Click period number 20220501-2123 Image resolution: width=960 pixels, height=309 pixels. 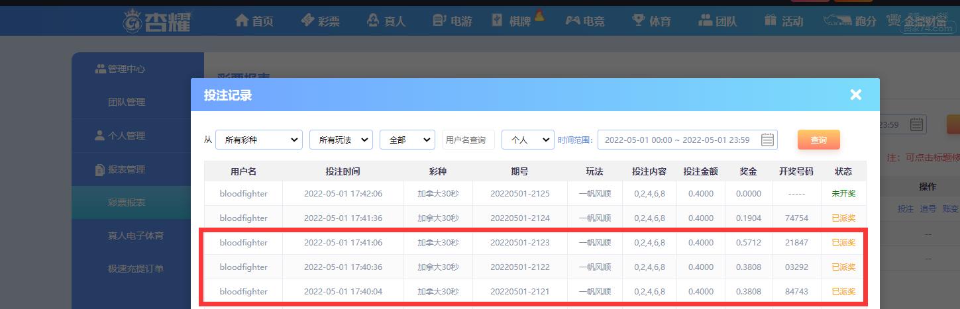pyautogui.click(x=520, y=243)
